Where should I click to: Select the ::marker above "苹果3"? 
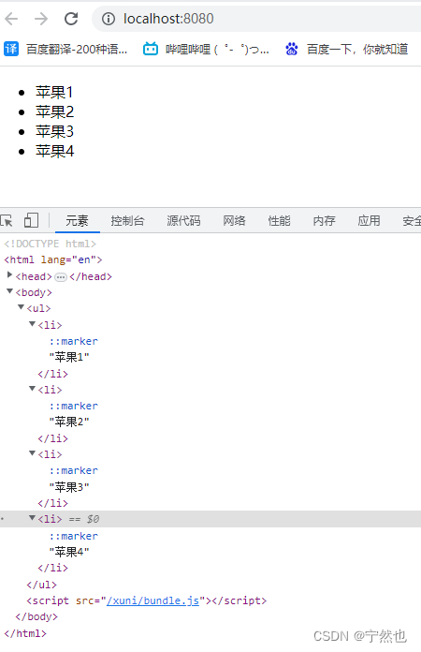[74, 470]
